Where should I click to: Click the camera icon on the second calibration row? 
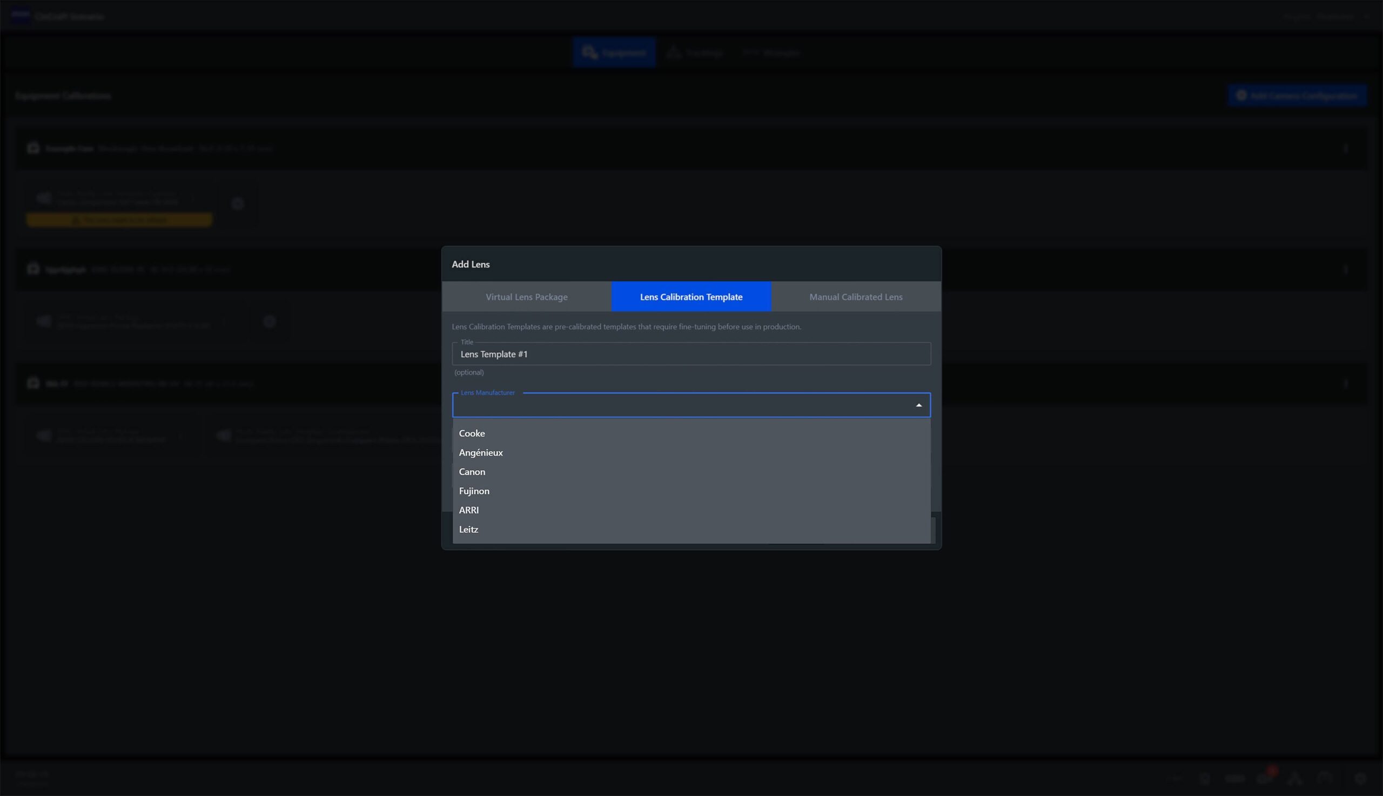point(32,269)
